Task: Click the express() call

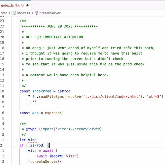Action: click(54, 113)
